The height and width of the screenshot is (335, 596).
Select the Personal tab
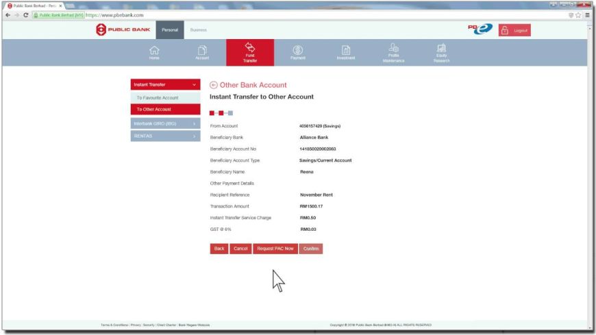click(x=171, y=30)
